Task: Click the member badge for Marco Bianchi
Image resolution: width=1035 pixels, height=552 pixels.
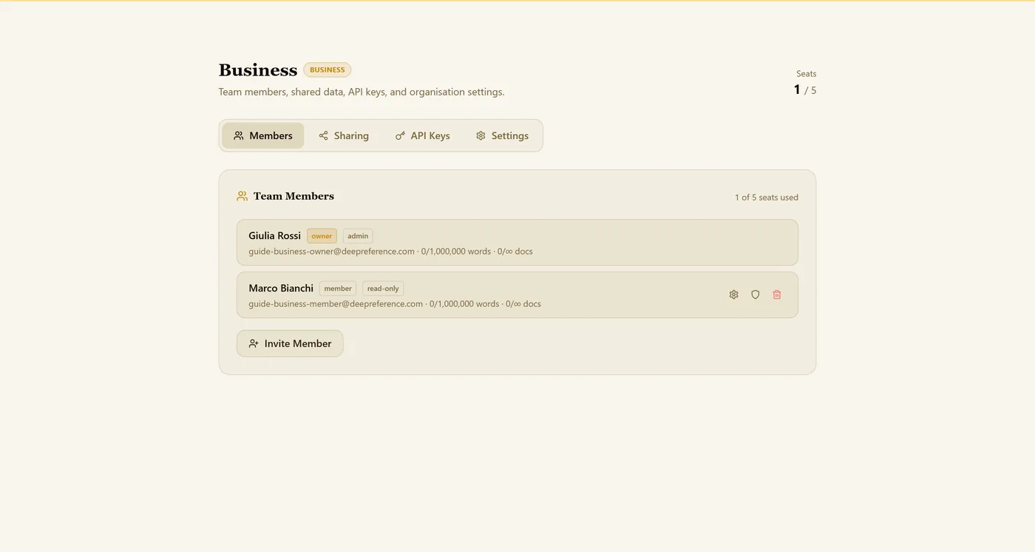Action: point(338,289)
